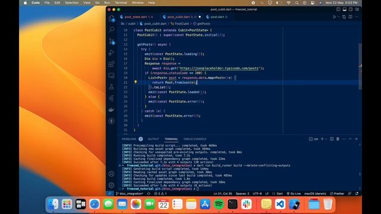Open Slack from the Dock

pos(246,204)
